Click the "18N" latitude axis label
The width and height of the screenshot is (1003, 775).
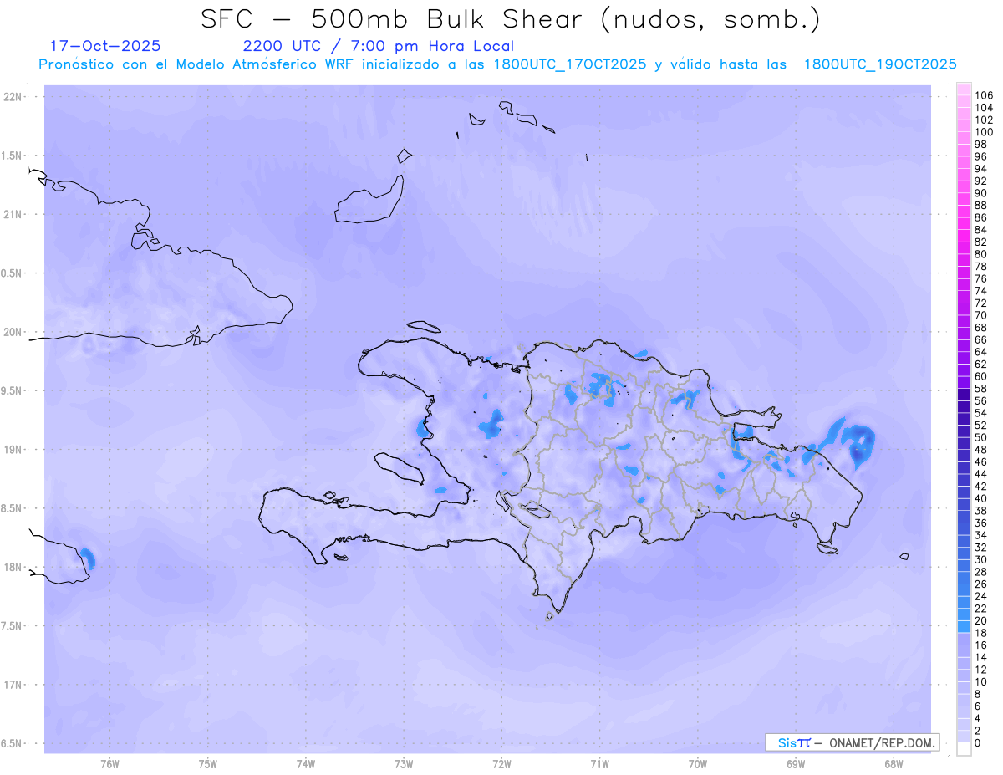click(13, 567)
